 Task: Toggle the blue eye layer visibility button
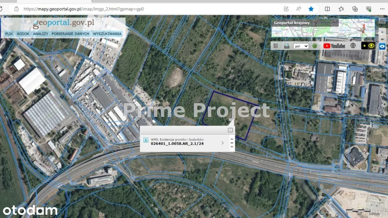(x=382, y=46)
